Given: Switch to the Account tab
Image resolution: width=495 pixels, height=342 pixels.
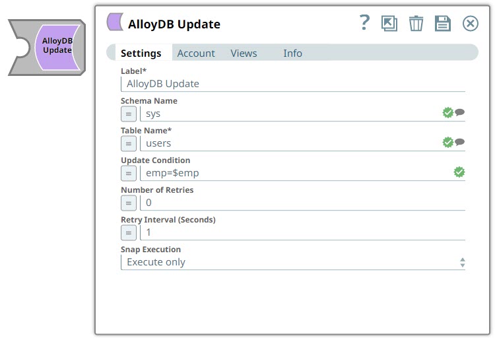Looking at the screenshot, I should [x=196, y=53].
